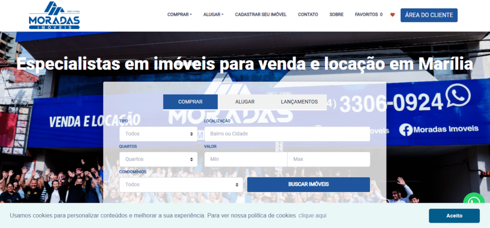Open the COMPRAR menu in the navbar
This screenshot has height=228, width=490.
(179, 14)
